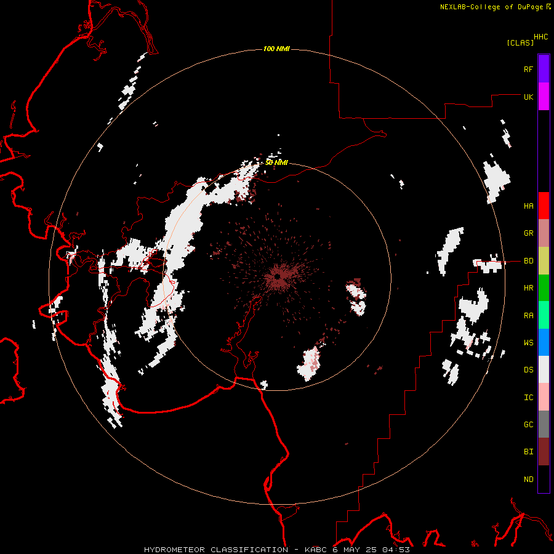Click the BD legend label
Image resolution: width=554 pixels, height=554 pixels.
coord(528,261)
